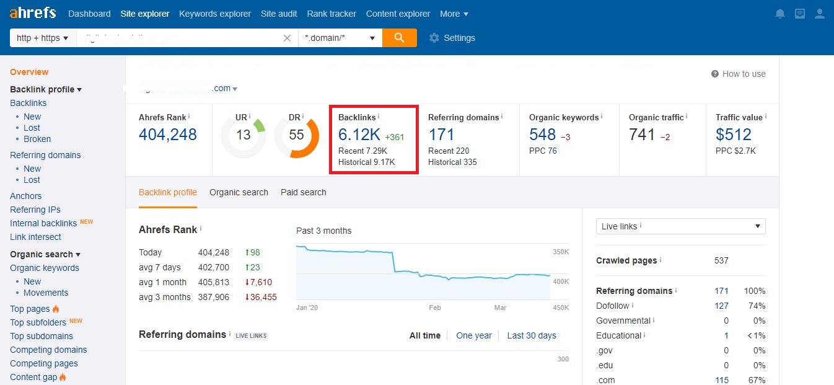
Task: Click the info icon beside Governmental
Action: click(x=654, y=320)
